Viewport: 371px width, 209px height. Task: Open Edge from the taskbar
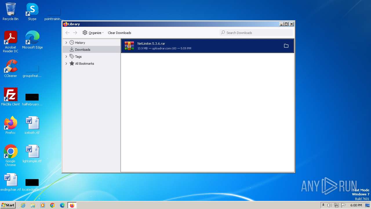pyautogui.click(x=62, y=205)
